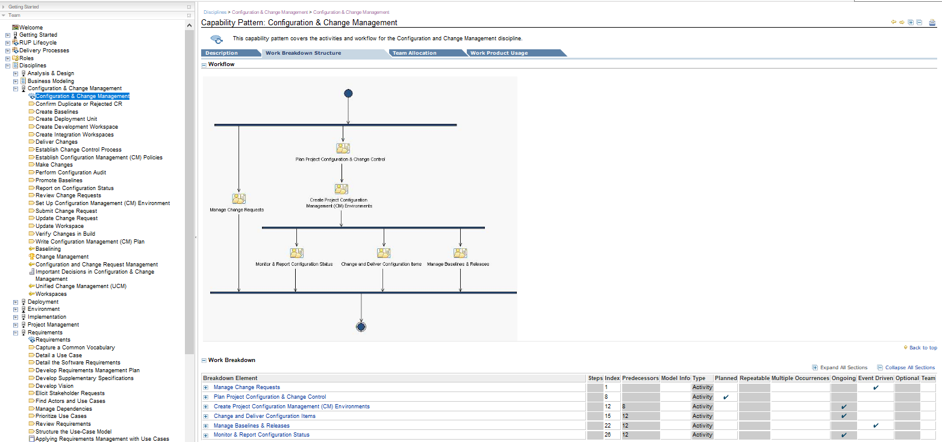Image resolution: width=942 pixels, height=442 pixels.
Task: Expand the Delivery Processes tree node
Action: point(8,51)
